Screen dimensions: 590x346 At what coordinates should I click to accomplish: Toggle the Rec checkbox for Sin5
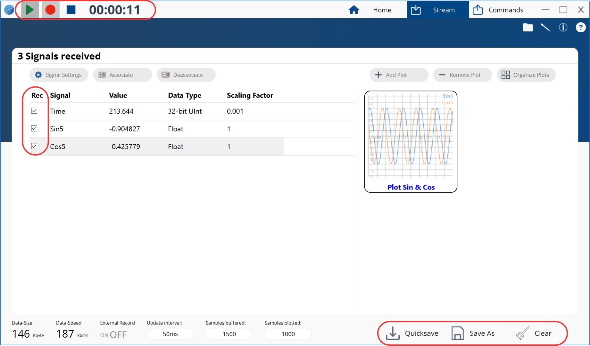[34, 128]
